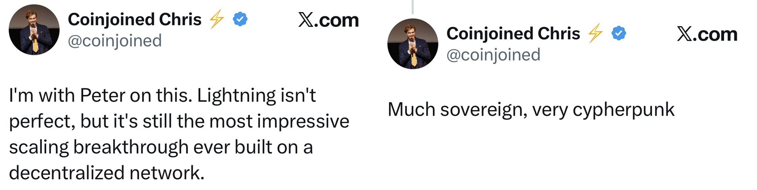Click the thread connector line above right avatar
Screen dimensions: 757x190
coord(413,7)
